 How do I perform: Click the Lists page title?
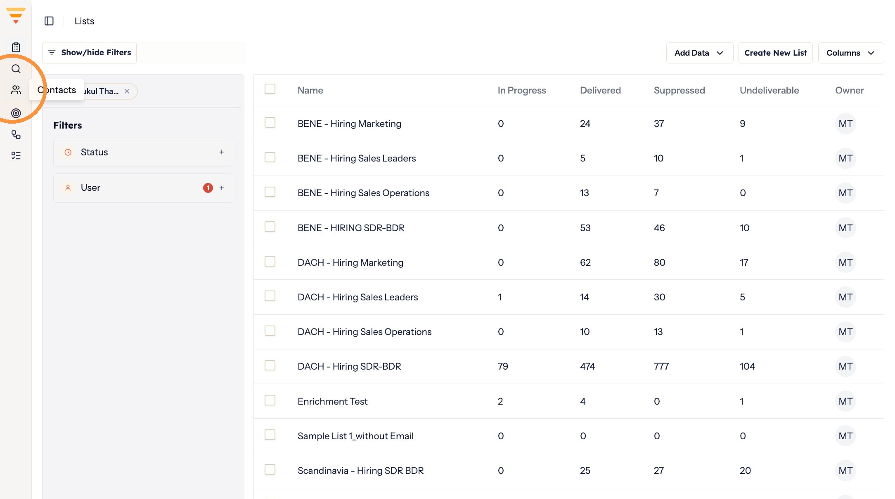[84, 21]
